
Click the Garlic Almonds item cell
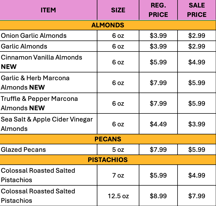(x=48, y=46)
